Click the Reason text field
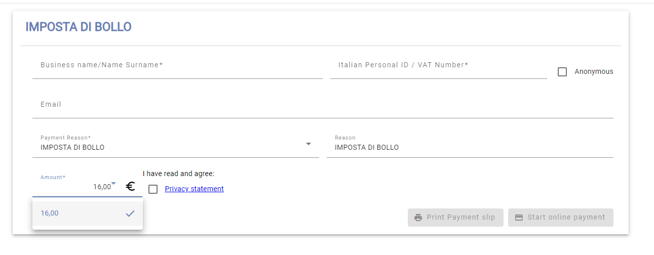This screenshot has width=654, height=255. (x=470, y=147)
